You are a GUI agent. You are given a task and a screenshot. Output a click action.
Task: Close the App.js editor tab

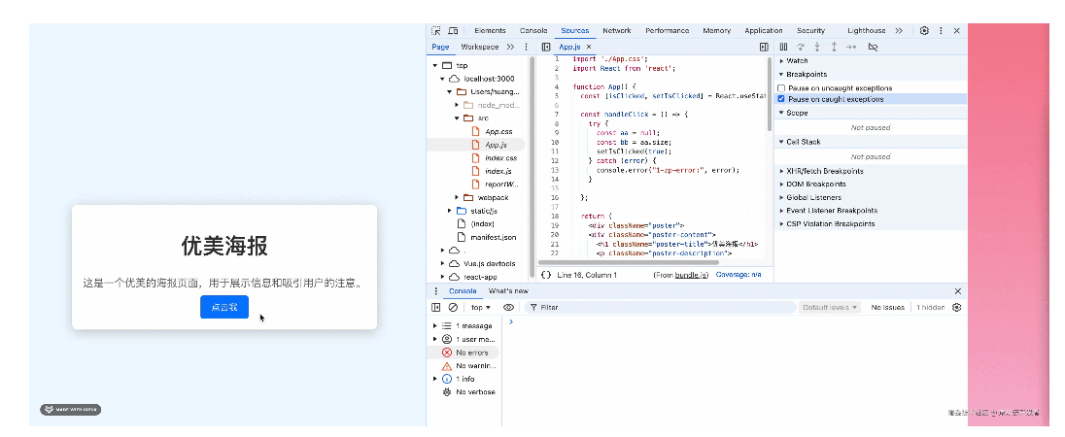[589, 47]
